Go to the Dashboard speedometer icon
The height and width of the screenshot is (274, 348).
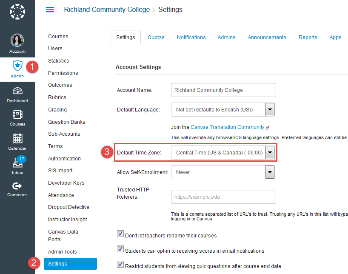(x=17, y=91)
